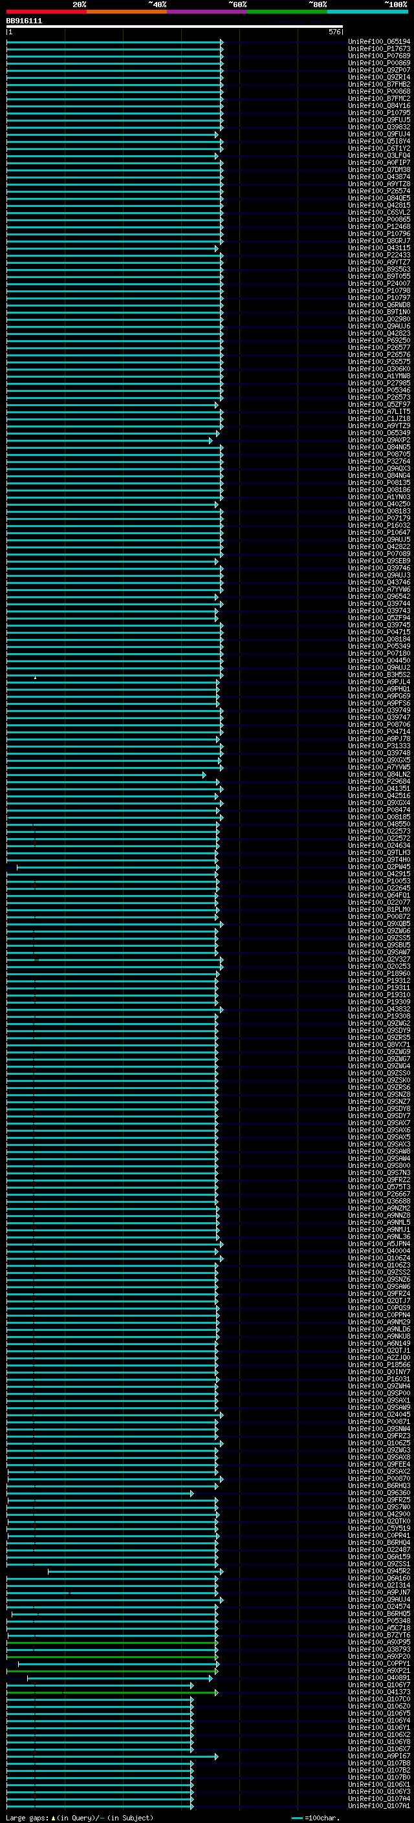The image size is (414, 1823).
Task: Open hit UniRef100_P07689
Action: pyautogui.click(x=379, y=56)
